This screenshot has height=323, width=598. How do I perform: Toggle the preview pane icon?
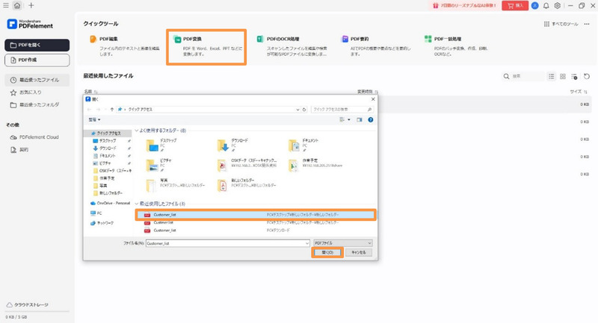[360, 120]
